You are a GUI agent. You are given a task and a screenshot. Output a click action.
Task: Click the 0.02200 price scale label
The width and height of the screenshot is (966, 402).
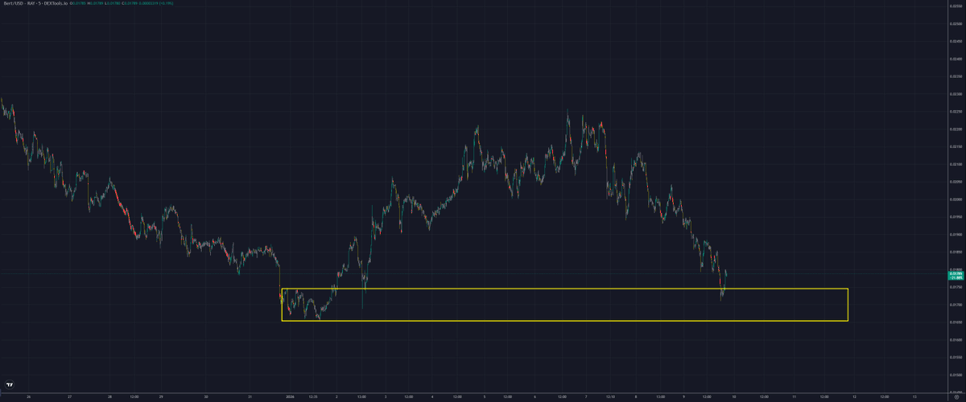[x=956, y=129]
